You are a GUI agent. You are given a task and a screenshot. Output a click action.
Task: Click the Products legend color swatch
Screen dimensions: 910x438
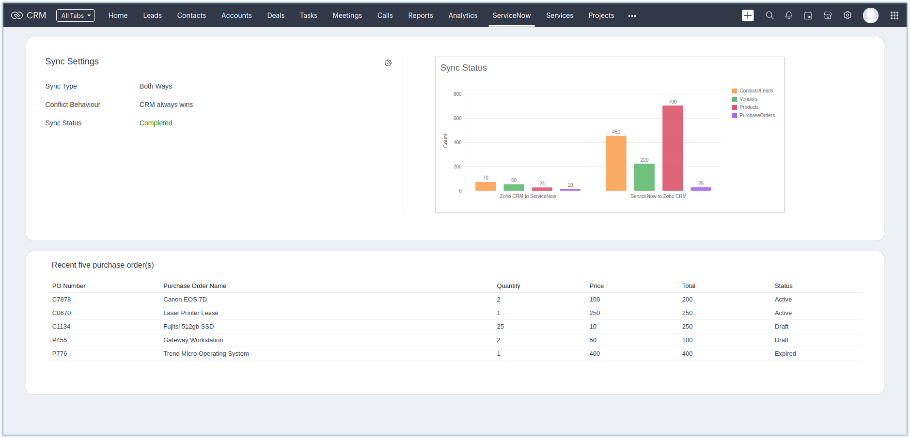pyautogui.click(x=735, y=107)
